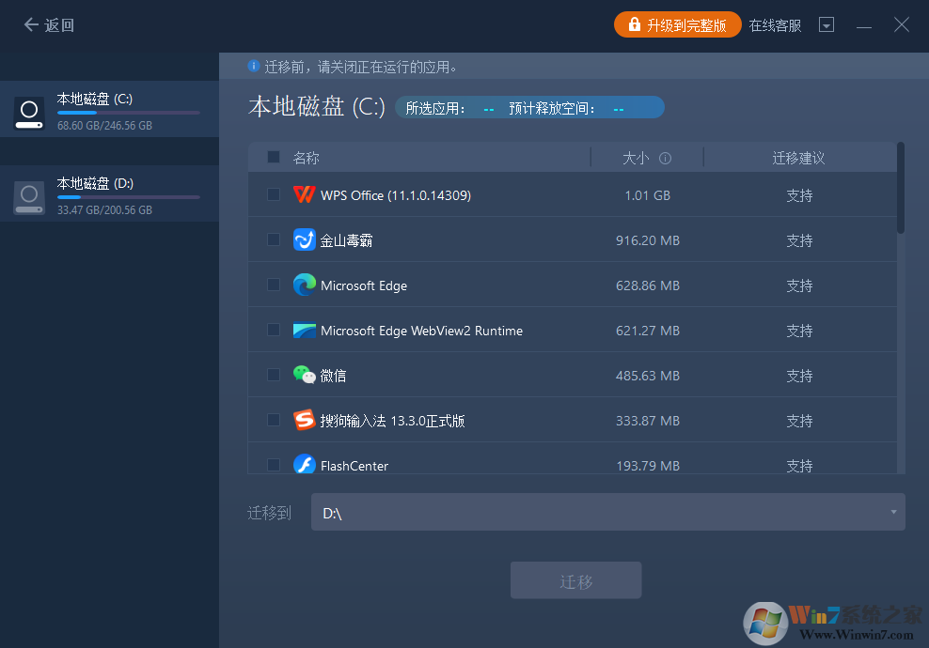Click the 升级到完整版 upgrade button
The height and width of the screenshot is (648, 929).
[677, 24]
